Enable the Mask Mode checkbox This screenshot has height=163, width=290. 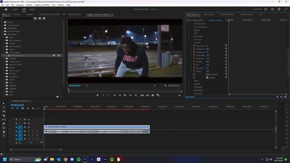[207, 74]
